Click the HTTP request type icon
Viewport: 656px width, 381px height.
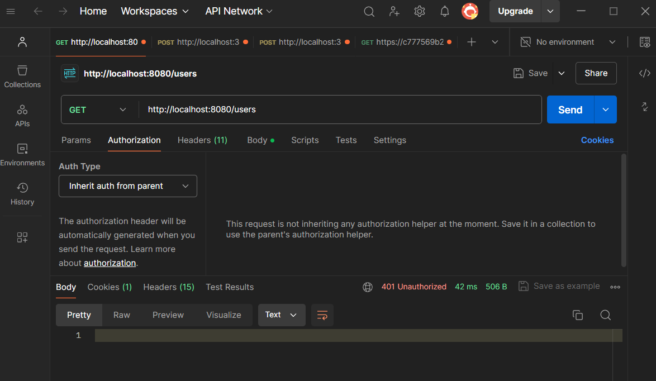(69, 73)
